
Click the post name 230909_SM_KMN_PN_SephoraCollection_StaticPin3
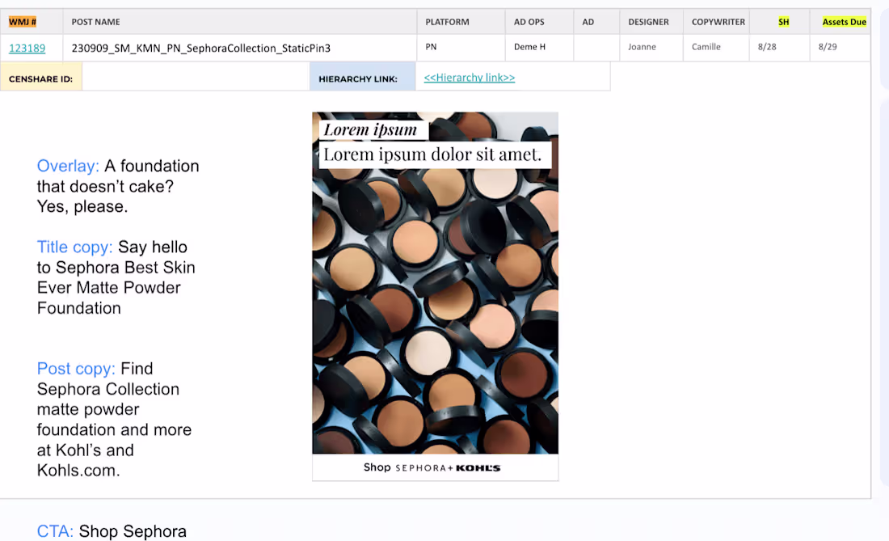click(202, 48)
